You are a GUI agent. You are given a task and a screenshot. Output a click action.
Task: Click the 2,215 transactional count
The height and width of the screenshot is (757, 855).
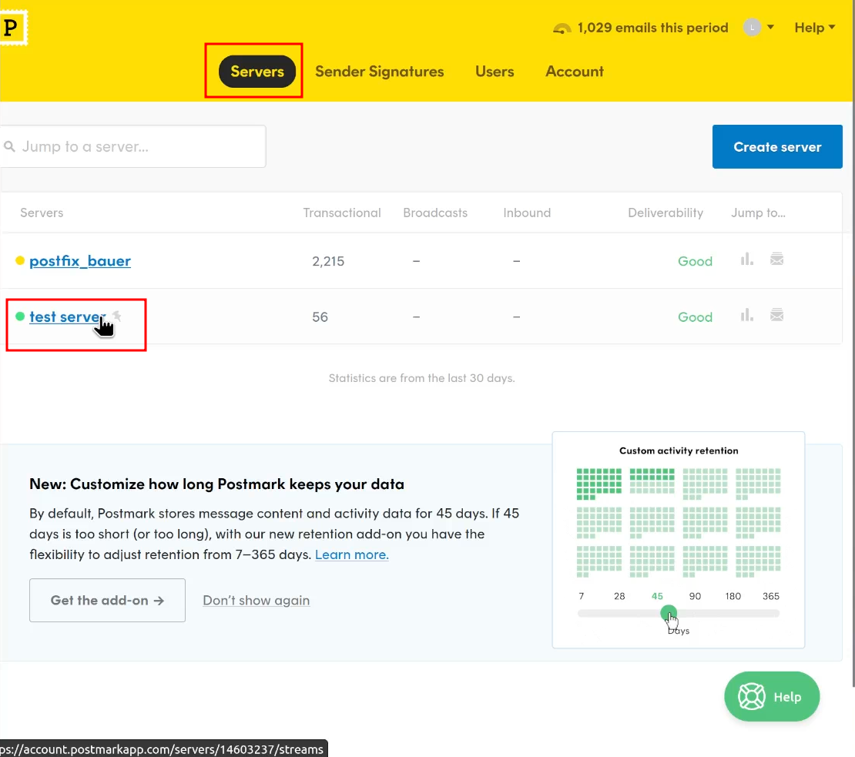(328, 261)
